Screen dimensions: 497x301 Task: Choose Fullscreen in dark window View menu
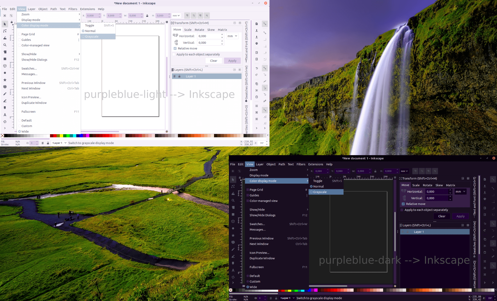(x=277, y=267)
